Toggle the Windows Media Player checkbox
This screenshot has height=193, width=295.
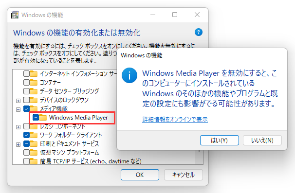(36, 118)
